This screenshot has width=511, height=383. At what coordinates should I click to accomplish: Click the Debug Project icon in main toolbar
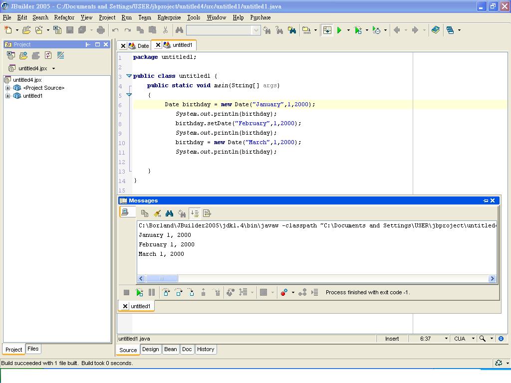coord(358,30)
